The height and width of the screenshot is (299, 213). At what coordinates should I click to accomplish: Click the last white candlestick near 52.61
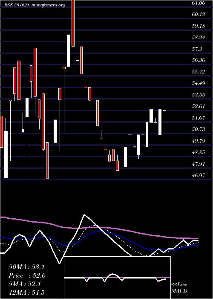tap(160, 122)
